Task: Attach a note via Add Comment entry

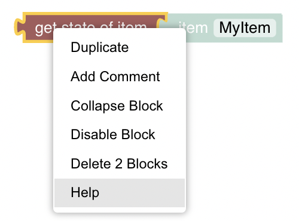Action: pos(120,76)
